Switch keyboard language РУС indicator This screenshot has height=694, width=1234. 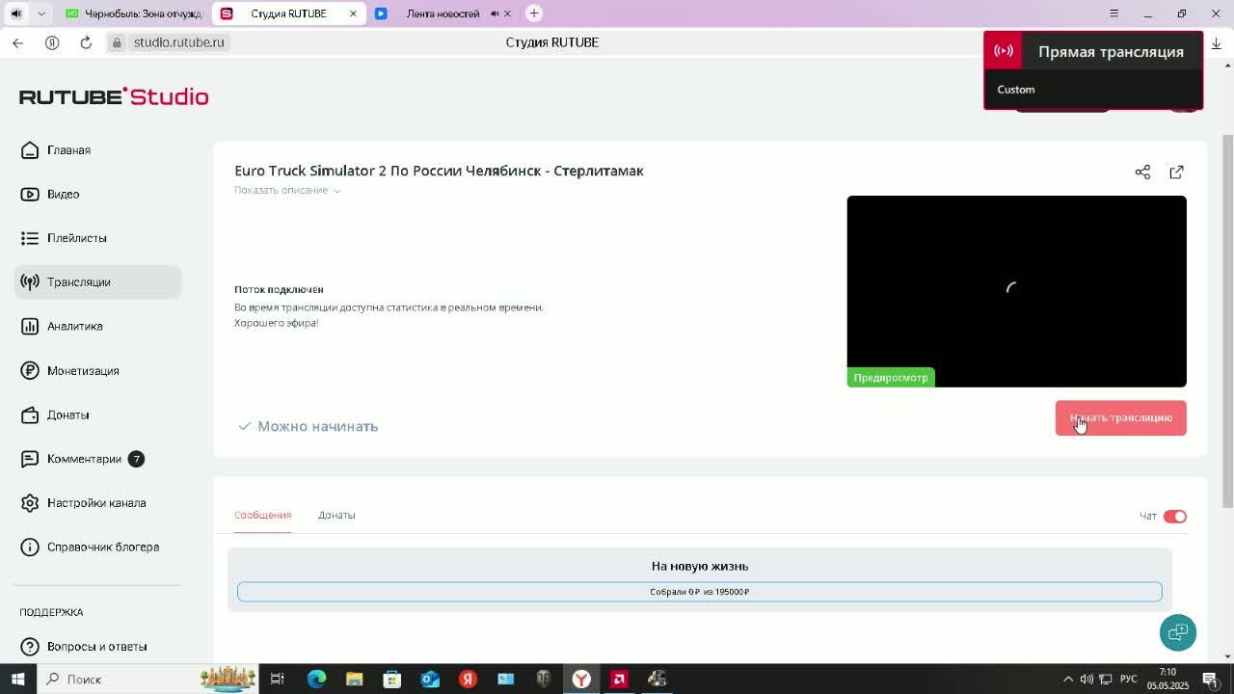(x=1128, y=680)
